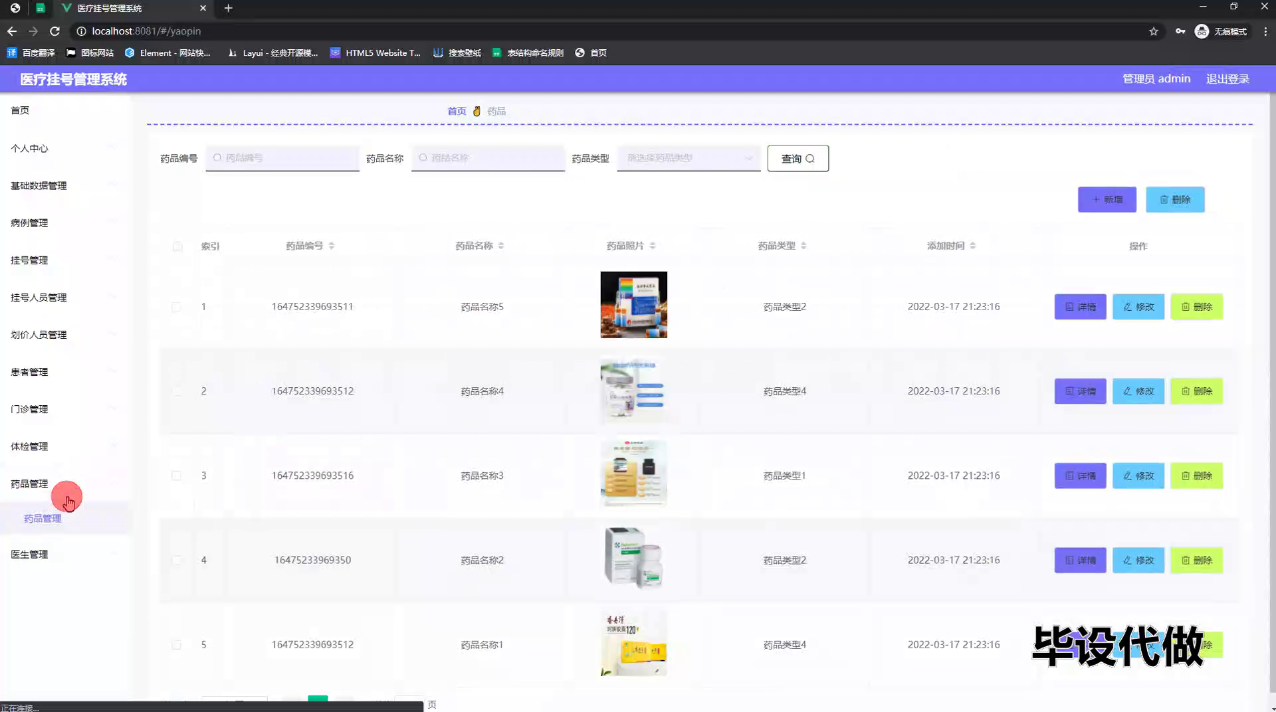The image size is (1276, 712).
Task: Open the password key icon in toolbar
Action: click(x=1180, y=31)
